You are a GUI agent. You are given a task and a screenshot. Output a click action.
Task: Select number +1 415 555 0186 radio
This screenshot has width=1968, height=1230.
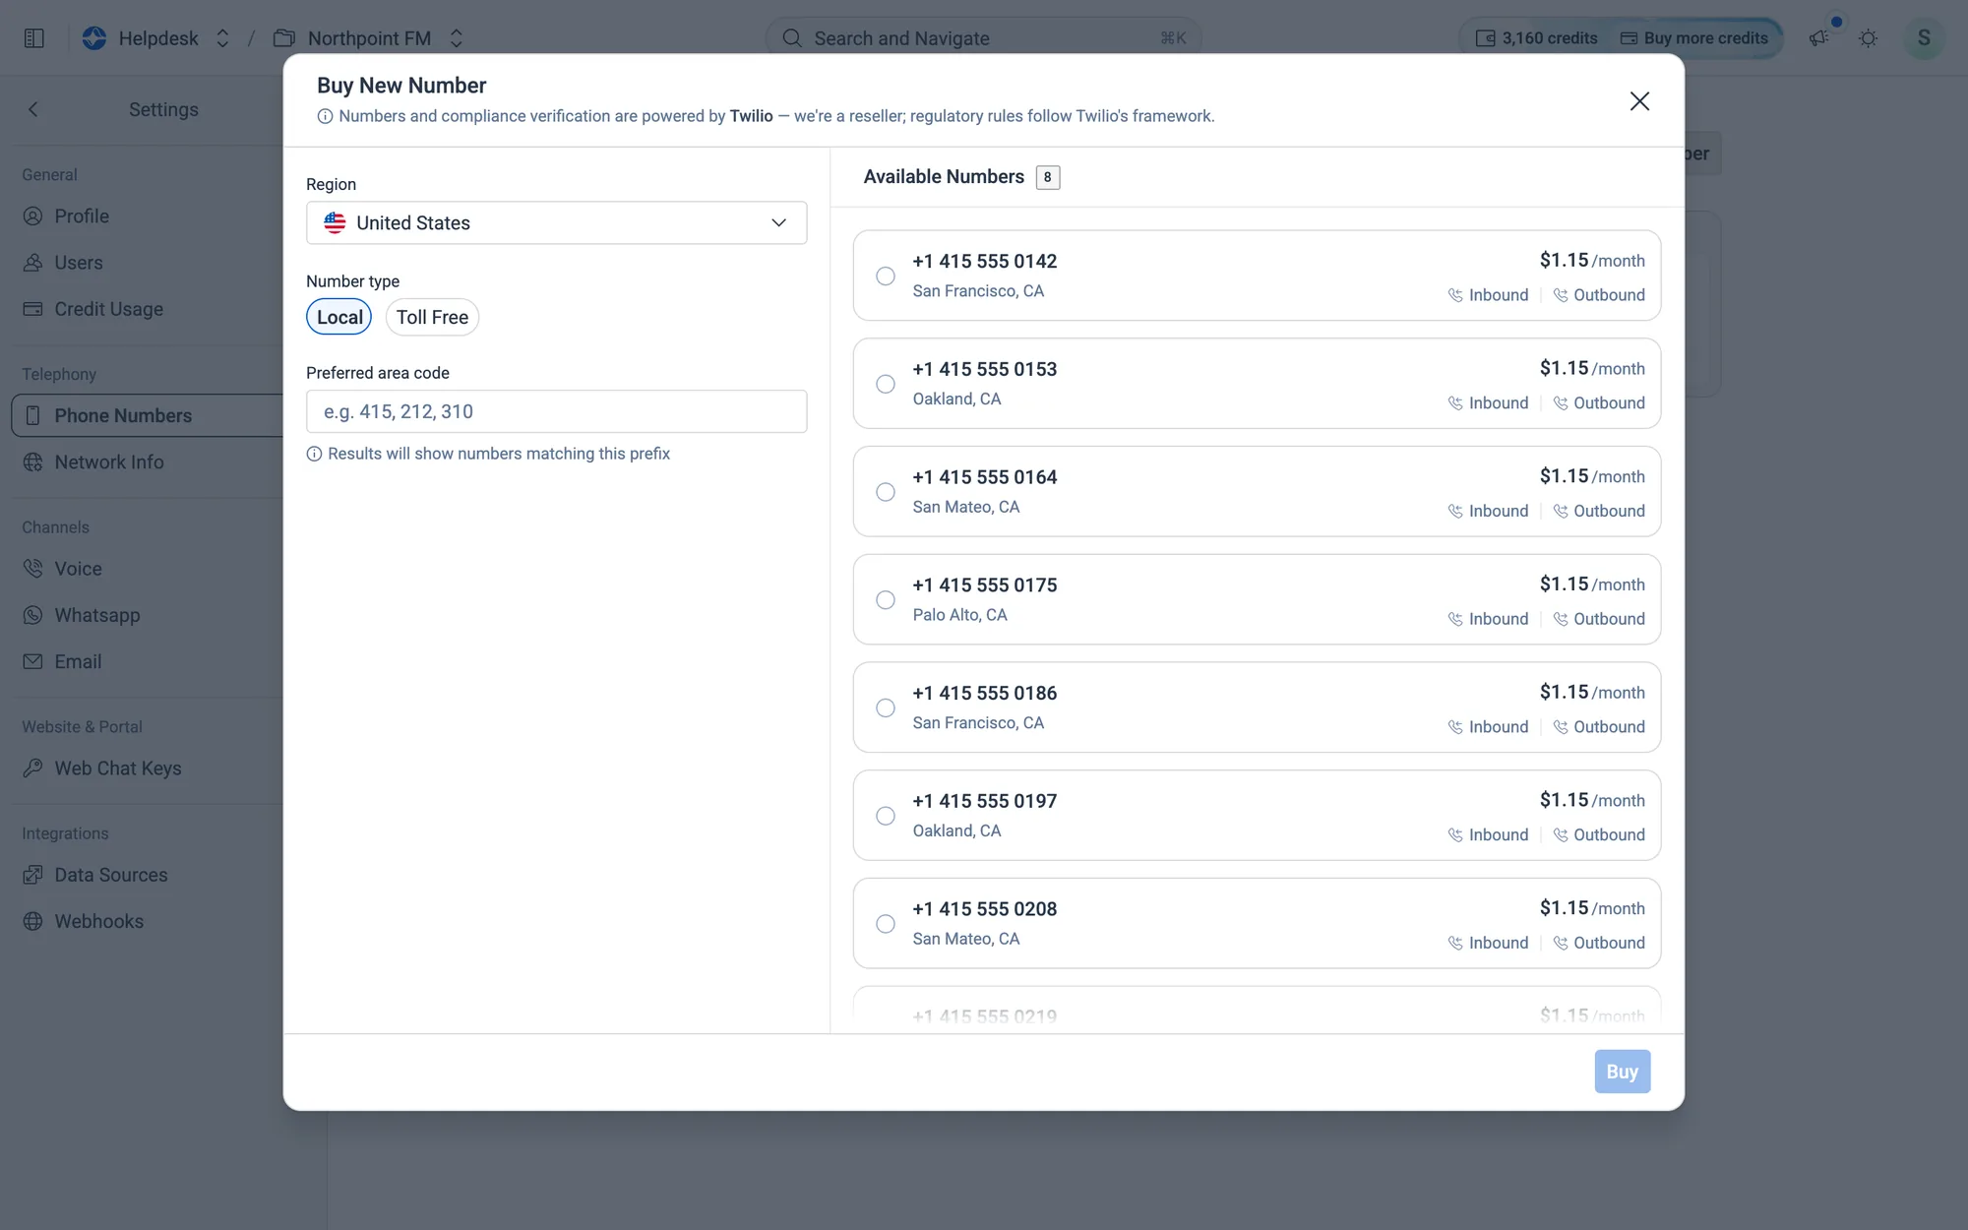pos(886,707)
